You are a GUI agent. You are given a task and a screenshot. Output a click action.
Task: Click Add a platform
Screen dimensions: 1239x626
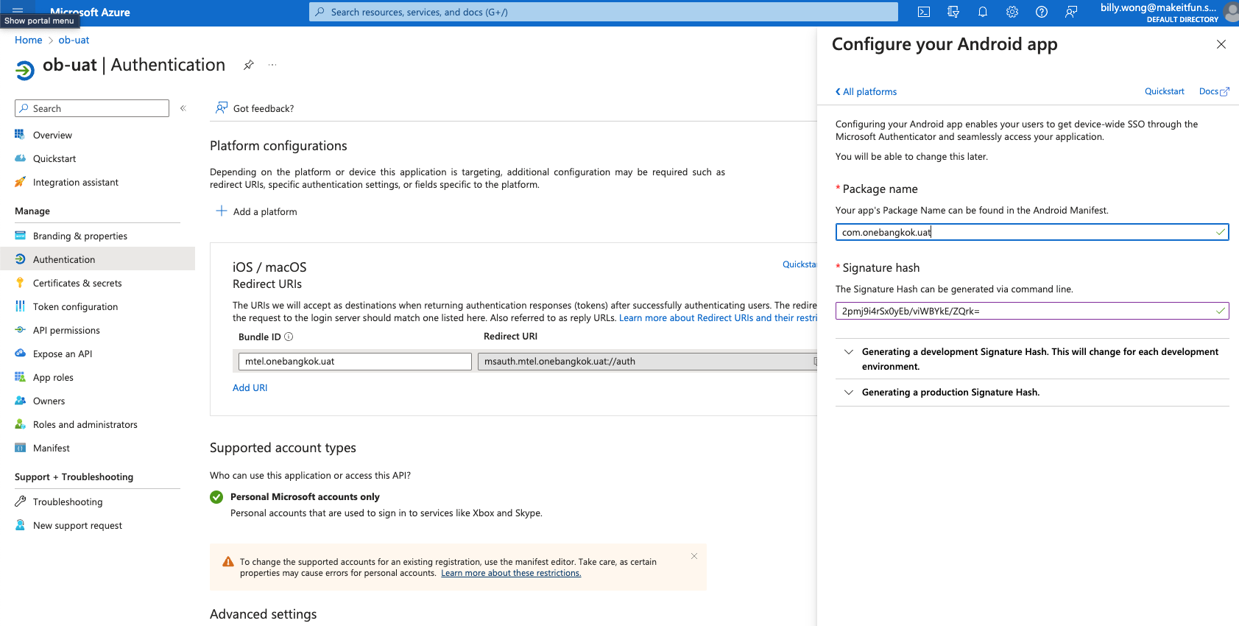pyautogui.click(x=256, y=211)
